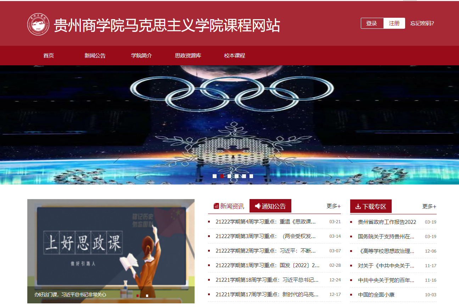Image resolution: width=459 pixels, height=308 pixels.
Task: Open the 忘记密码? link
Action: point(422,23)
